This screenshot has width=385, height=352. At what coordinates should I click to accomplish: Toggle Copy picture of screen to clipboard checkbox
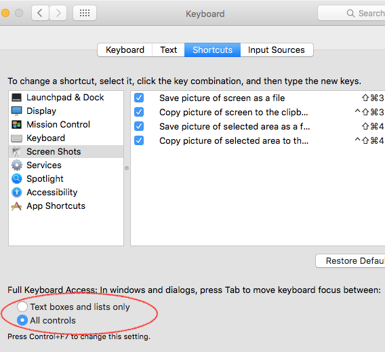[139, 112]
